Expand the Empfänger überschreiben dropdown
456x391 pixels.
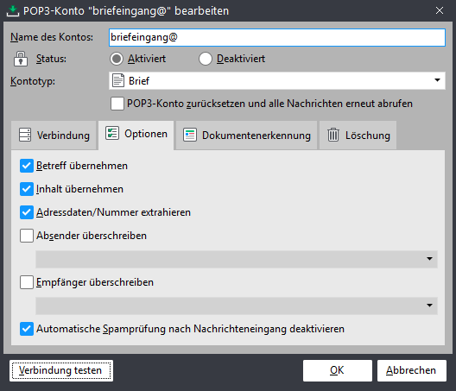237,306
